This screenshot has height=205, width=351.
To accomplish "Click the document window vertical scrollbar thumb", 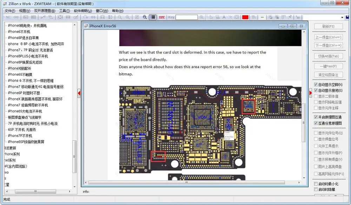I will pyautogui.click(x=304, y=123).
